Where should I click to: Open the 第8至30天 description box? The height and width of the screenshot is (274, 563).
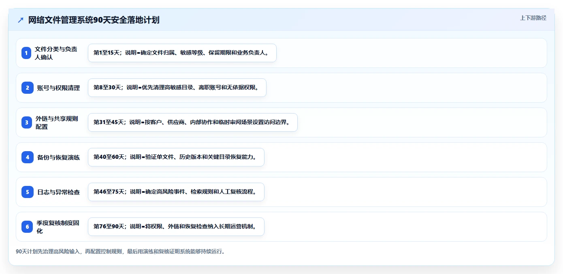[177, 88]
